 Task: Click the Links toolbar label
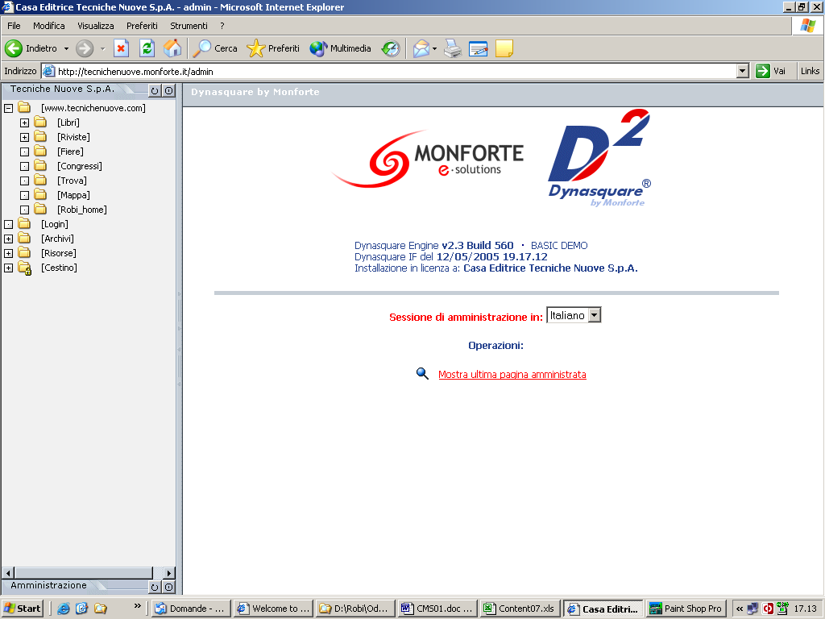(x=810, y=71)
